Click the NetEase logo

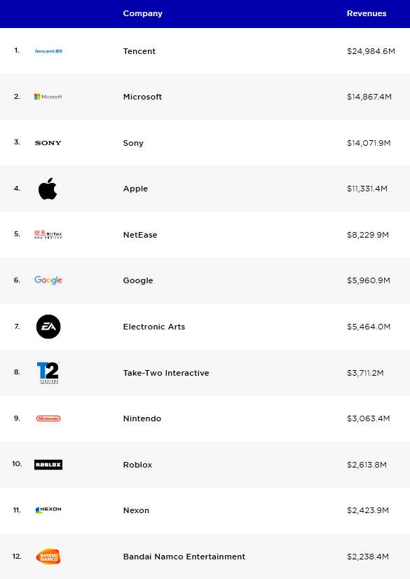click(48, 235)
